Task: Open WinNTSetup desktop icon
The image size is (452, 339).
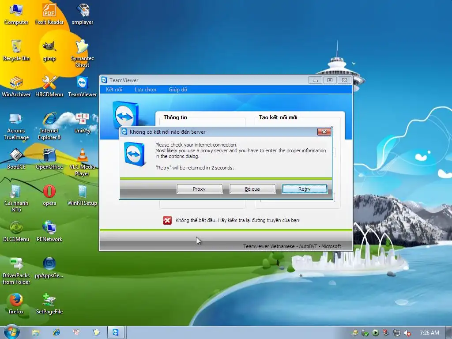Action: click(x=83, y=196)
